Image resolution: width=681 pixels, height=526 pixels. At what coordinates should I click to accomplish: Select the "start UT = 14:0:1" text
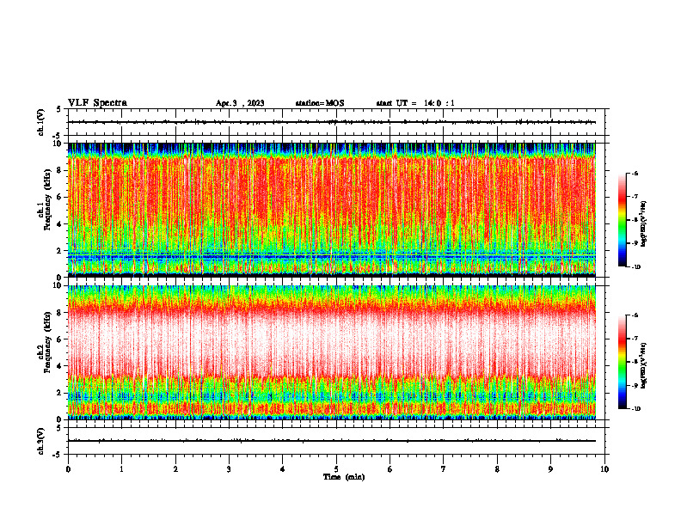pos(415,103)
